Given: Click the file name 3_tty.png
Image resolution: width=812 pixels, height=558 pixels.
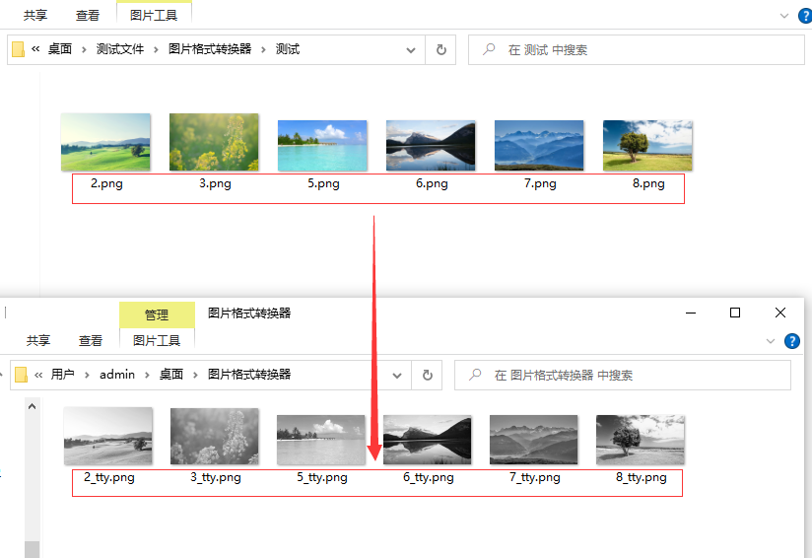Looking at the screenshot, I should click(x=216, y=478).
